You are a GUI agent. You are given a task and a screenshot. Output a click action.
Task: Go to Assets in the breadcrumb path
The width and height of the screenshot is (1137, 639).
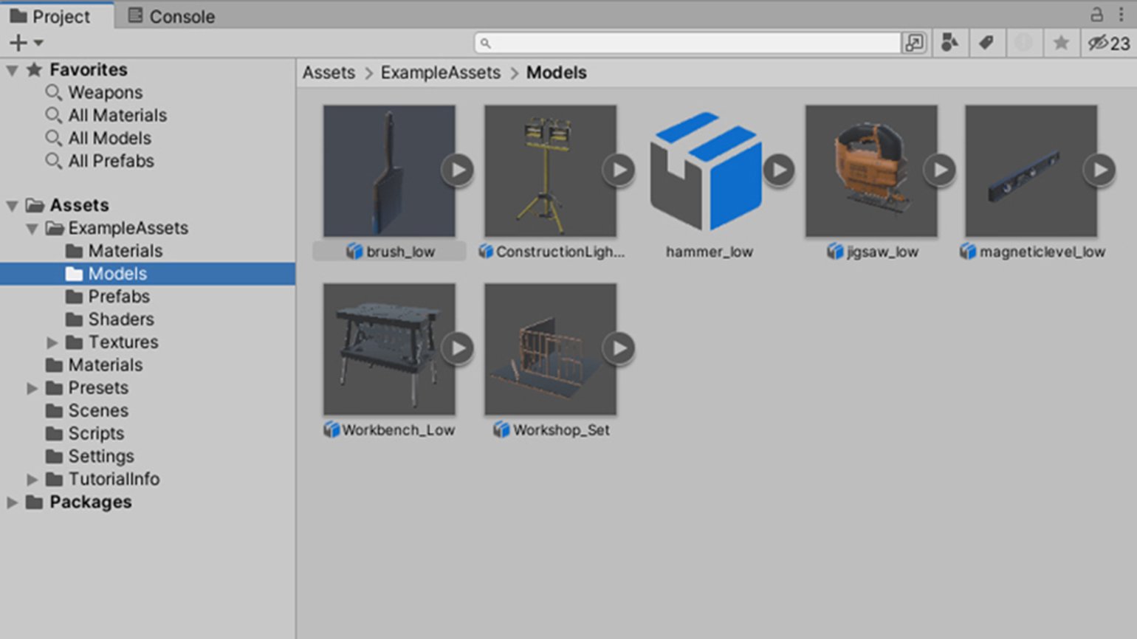click(329, 73)
